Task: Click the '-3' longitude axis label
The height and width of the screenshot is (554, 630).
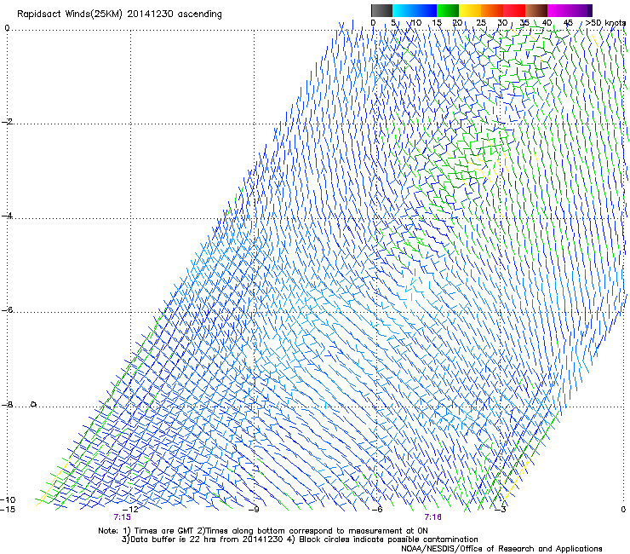Action: (500, 510)
